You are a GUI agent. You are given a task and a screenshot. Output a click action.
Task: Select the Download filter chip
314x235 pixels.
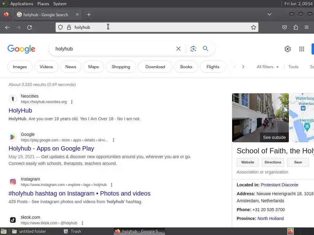(155, 67)
